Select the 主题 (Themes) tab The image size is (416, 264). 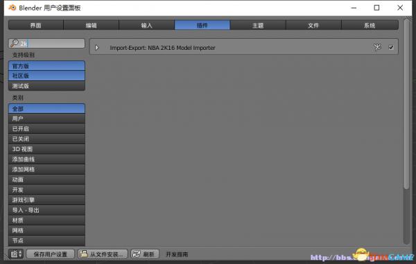(x=258, y=25)
